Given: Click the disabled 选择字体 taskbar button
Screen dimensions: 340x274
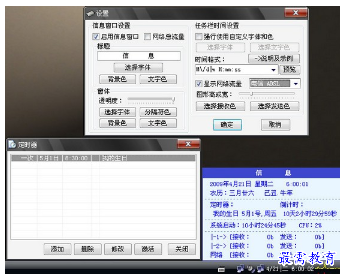Looking at the screenshot, I should pyautogui.click(x=220, y=47).
